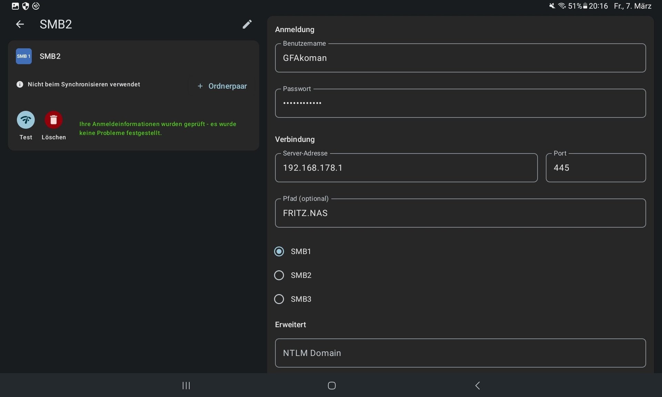Tap the info icon next to sync status
The width and height of the screenshot is (662, 397).
(20, 84)
